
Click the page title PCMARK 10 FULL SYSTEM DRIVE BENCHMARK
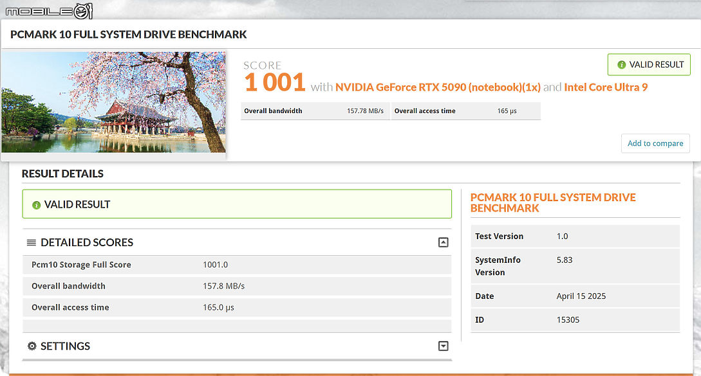(x=128, y=34)
